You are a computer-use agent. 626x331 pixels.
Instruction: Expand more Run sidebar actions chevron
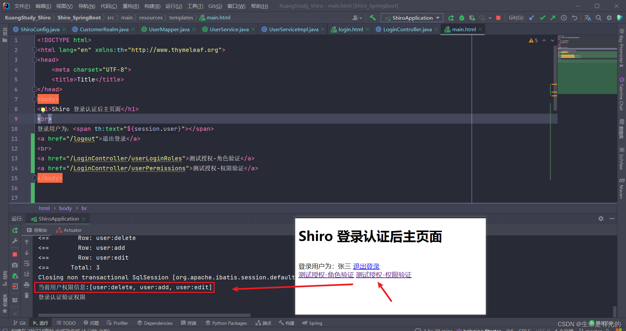[15, 313]
